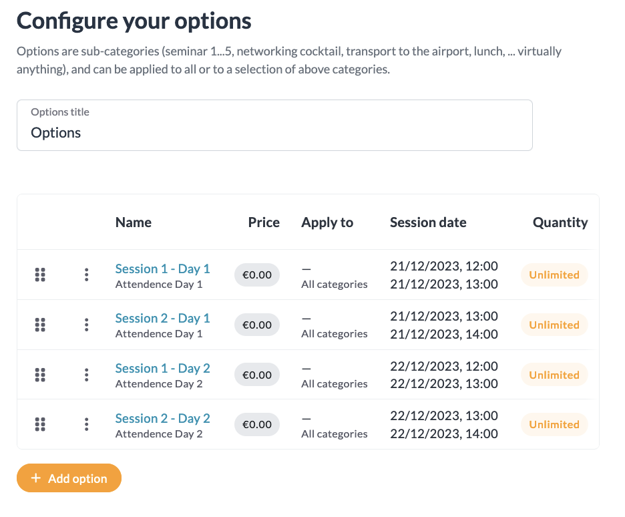Screen dimensions: 625x517
Task: Open three-dot menu for Session 2 - Day 2
Action: (x=87, y=424)
